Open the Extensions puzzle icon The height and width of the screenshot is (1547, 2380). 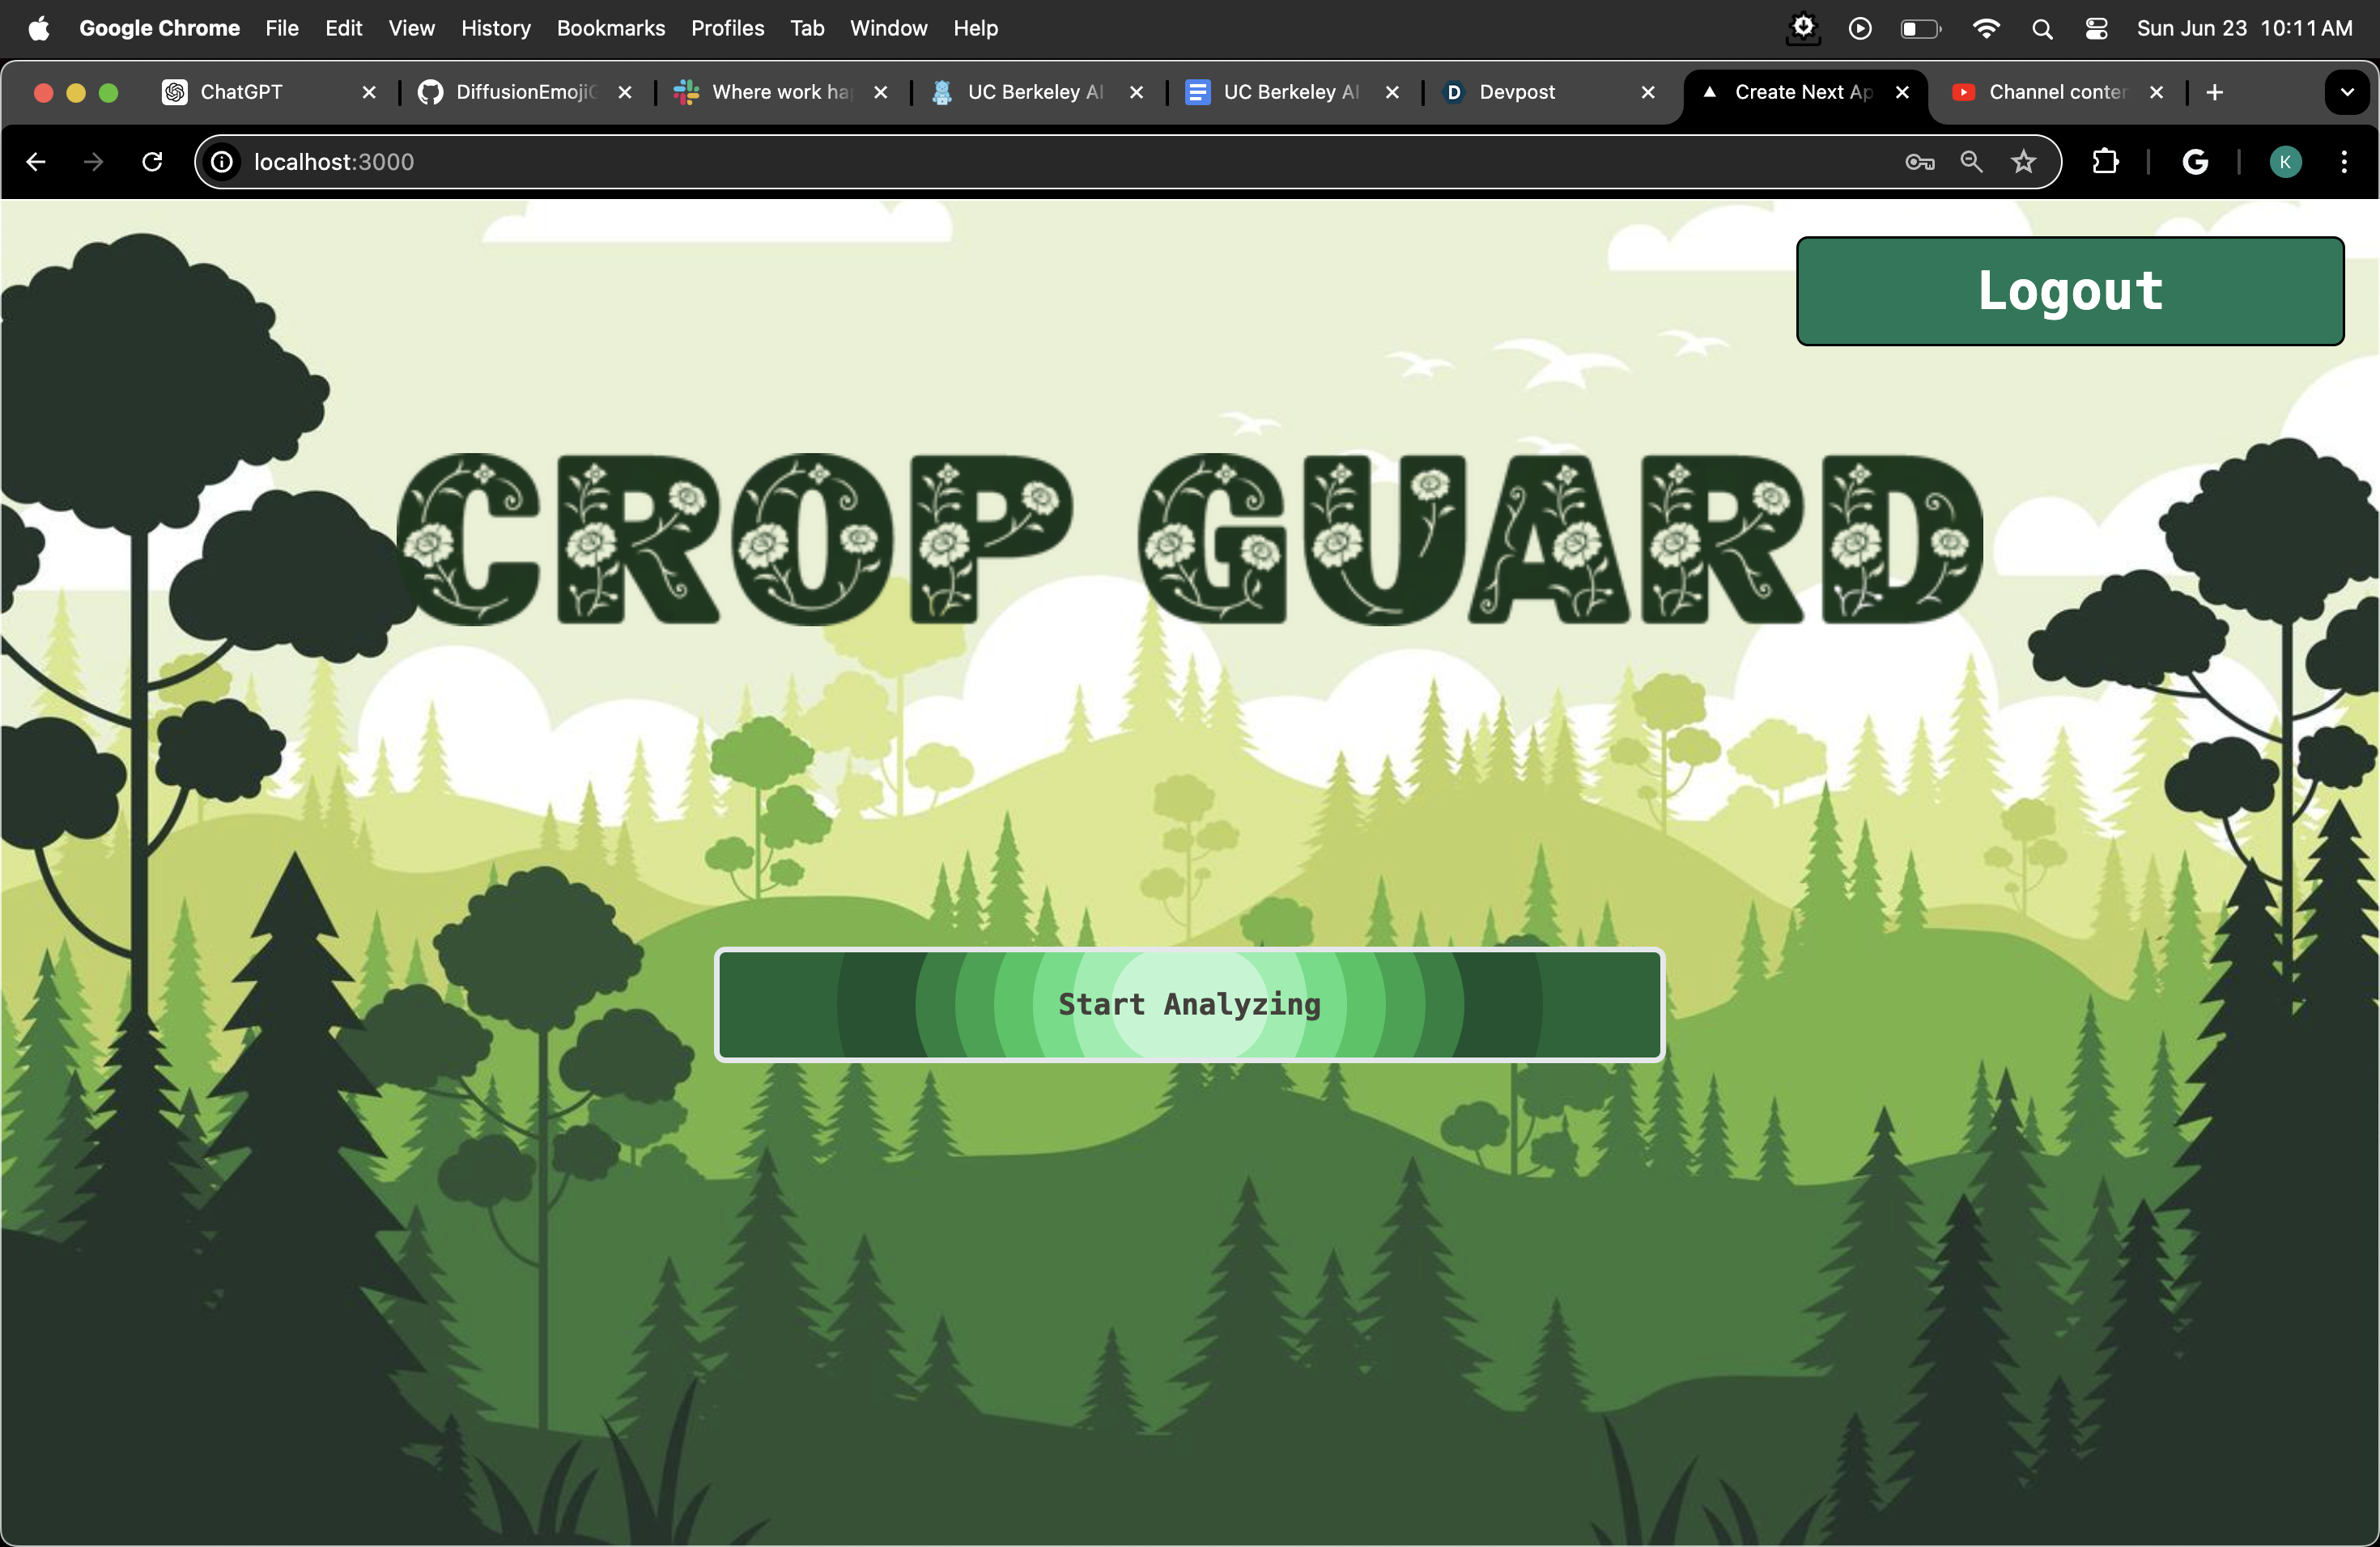2105,162
